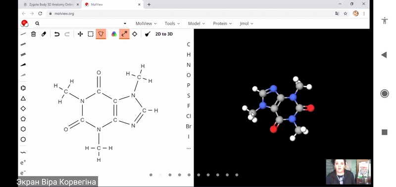Choose the Phosphorus element
The image size is (396, 187).
pyautogui.click(x=189, y=85)
